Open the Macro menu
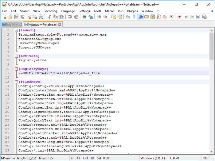 109,11
